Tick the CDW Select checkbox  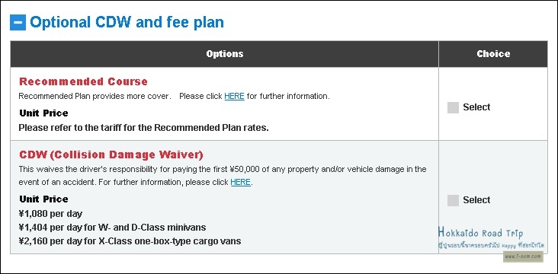point(453,200)
